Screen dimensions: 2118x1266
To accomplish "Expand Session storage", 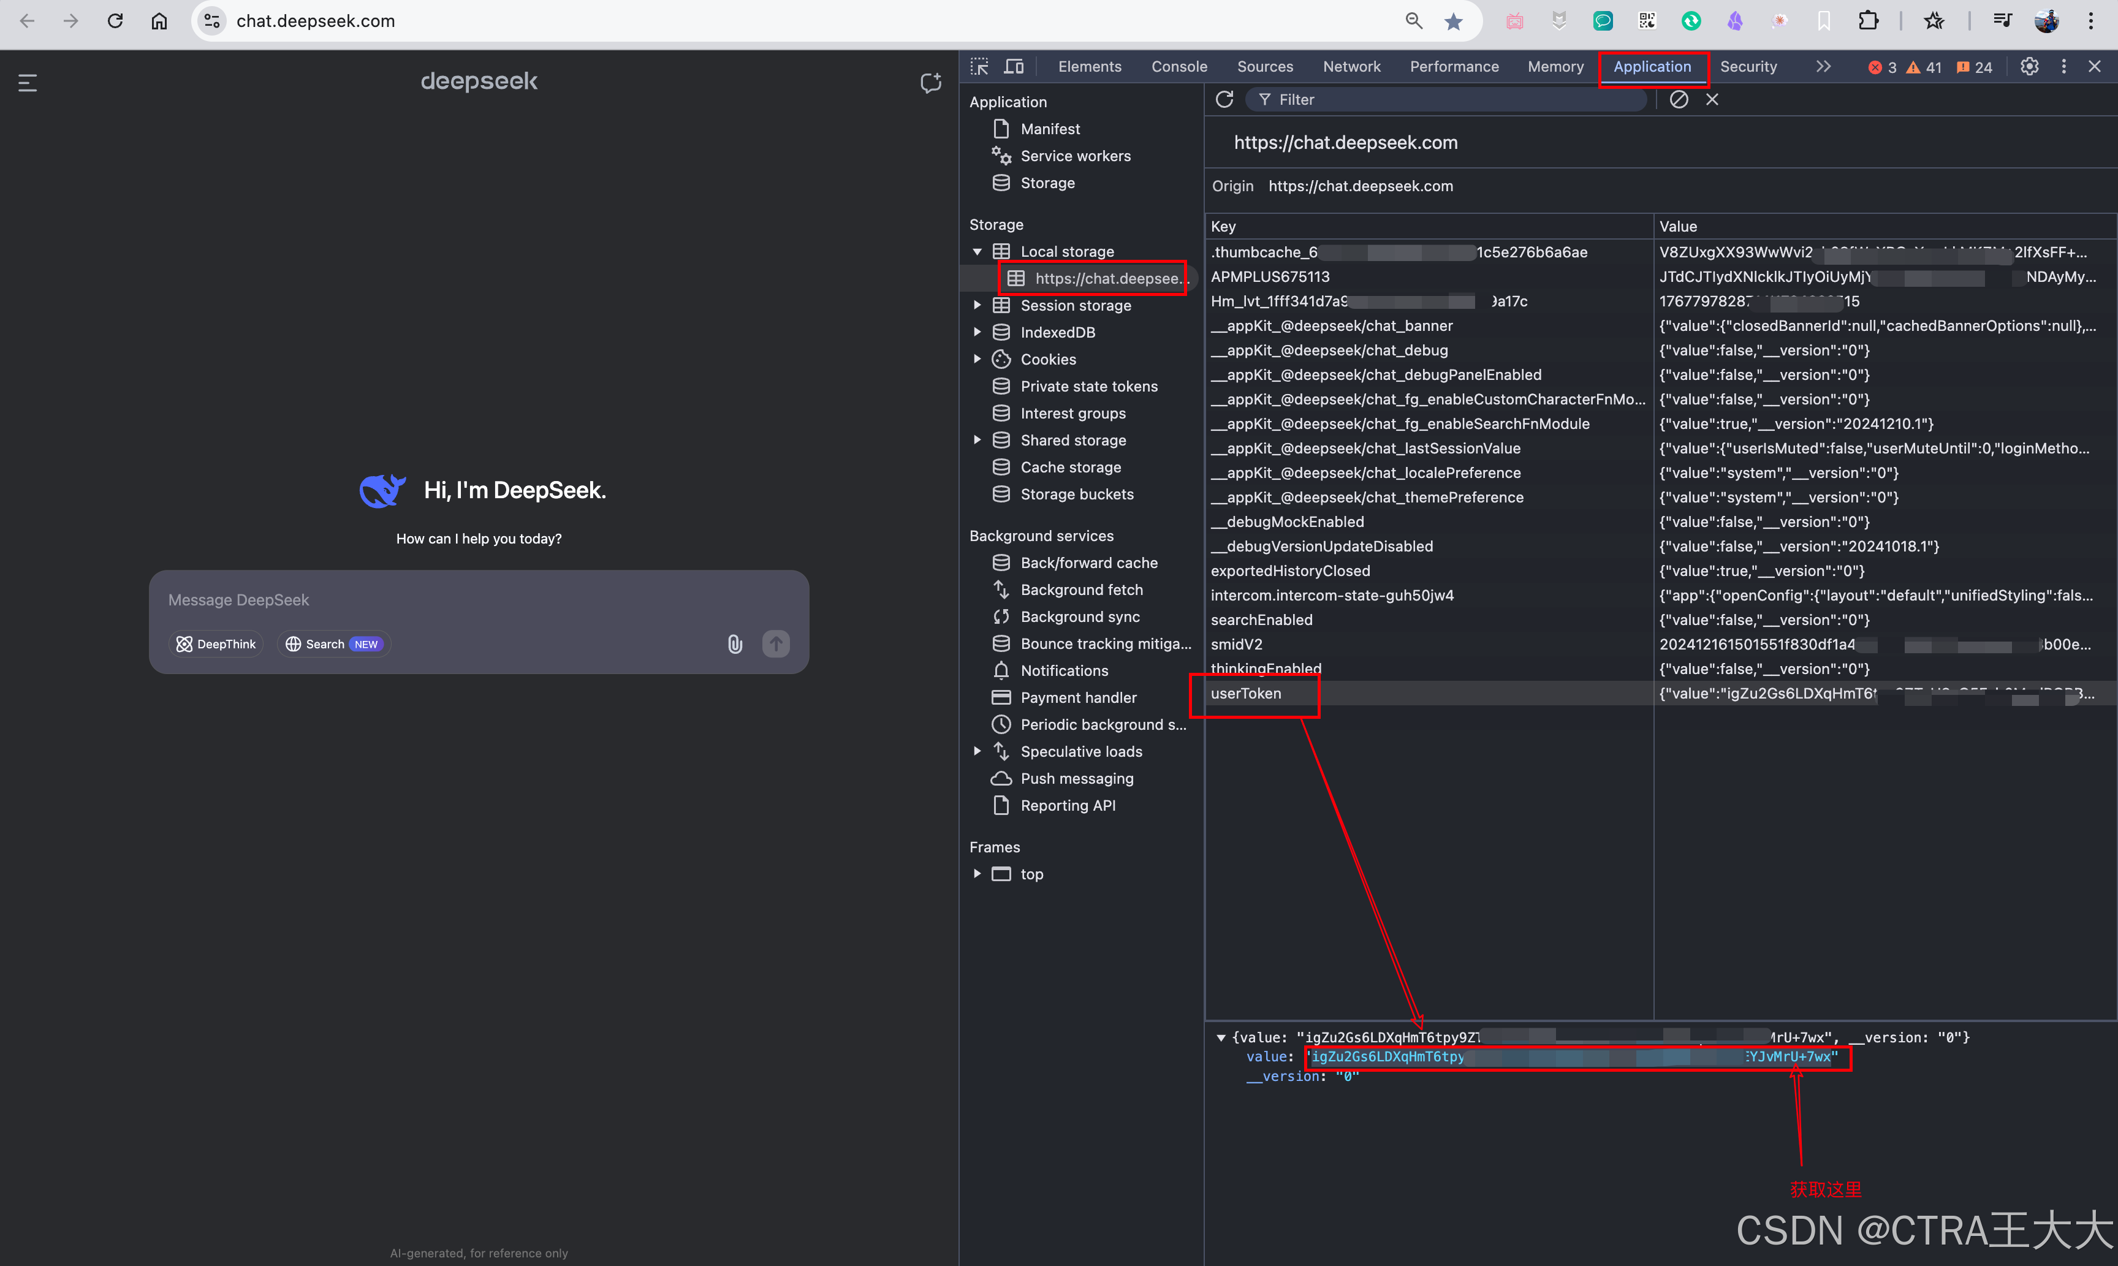I will (977, 305).
